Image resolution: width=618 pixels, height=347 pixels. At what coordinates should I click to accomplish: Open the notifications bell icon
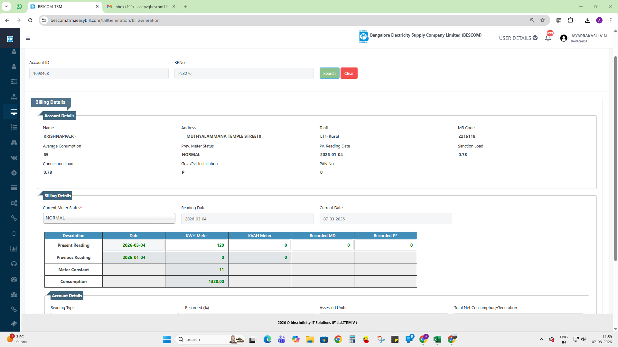click(548, 38)
